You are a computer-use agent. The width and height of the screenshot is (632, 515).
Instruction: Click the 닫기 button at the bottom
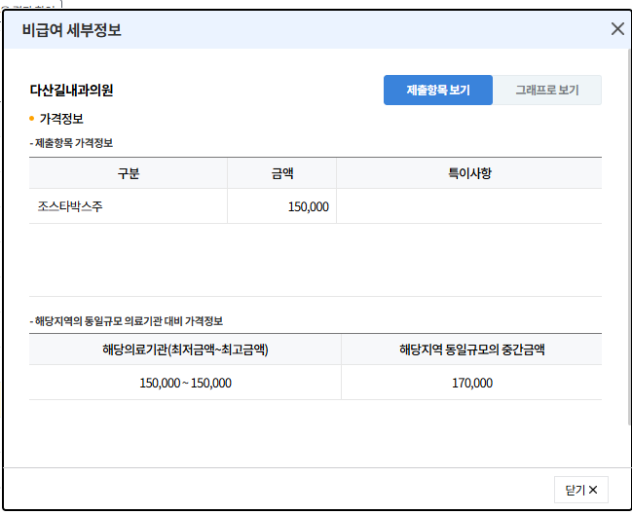pyautogui.click(x=581, y=490)
